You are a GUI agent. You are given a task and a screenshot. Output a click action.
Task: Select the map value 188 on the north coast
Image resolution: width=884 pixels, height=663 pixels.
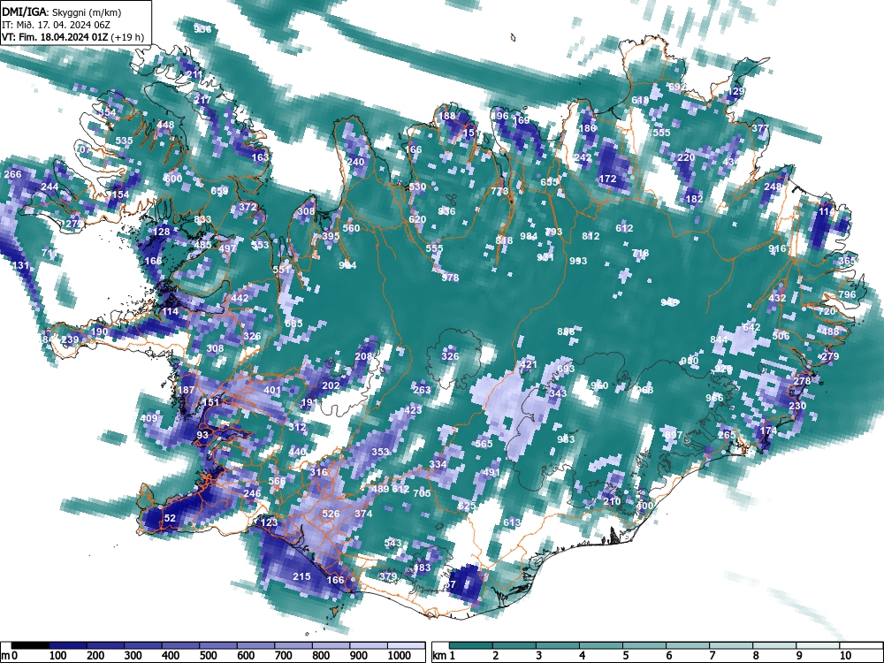coord(446,116)
